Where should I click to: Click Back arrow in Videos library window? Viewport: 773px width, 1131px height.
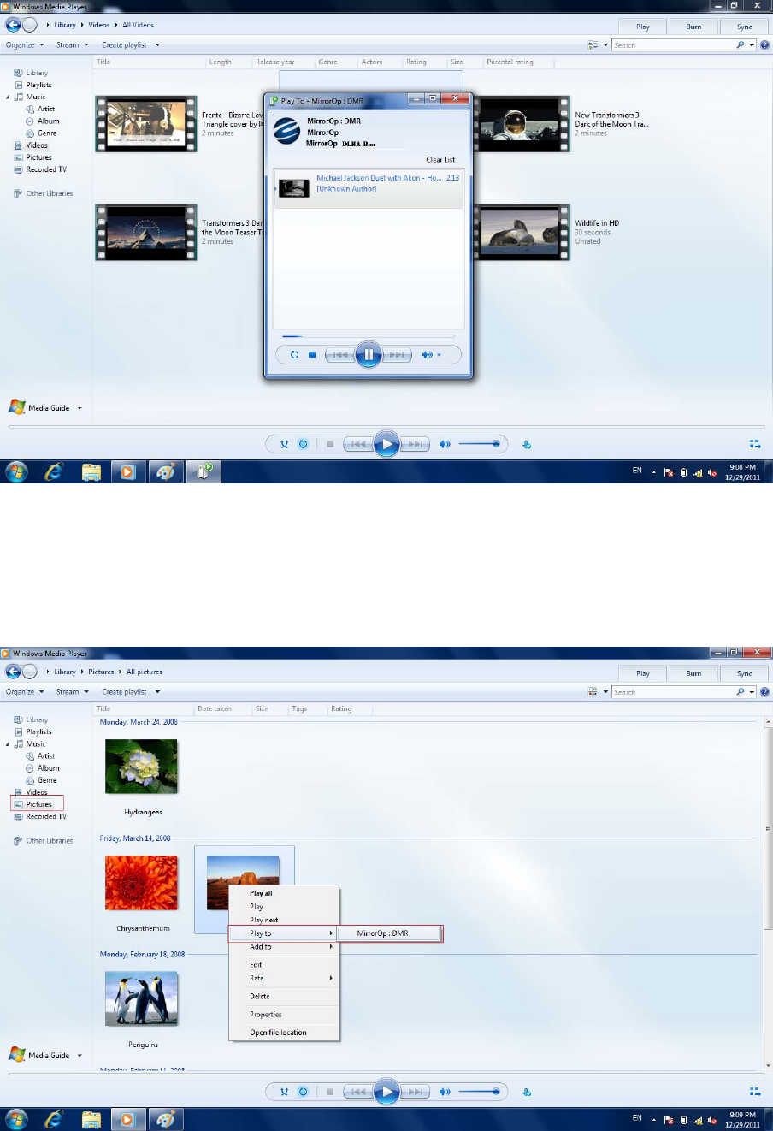point(13,25)
